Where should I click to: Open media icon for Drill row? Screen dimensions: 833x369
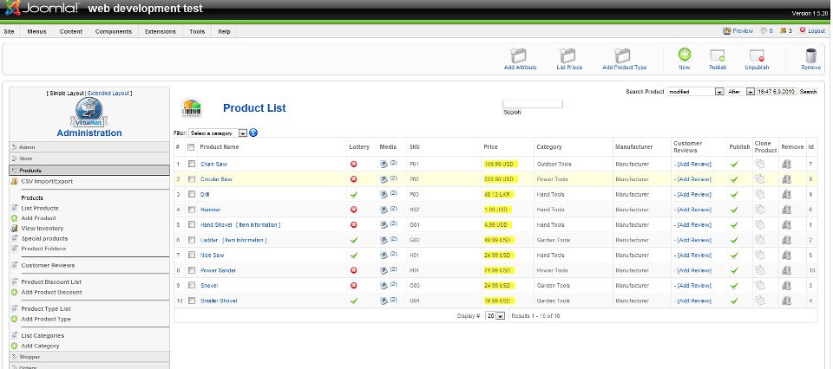(384, 194)
